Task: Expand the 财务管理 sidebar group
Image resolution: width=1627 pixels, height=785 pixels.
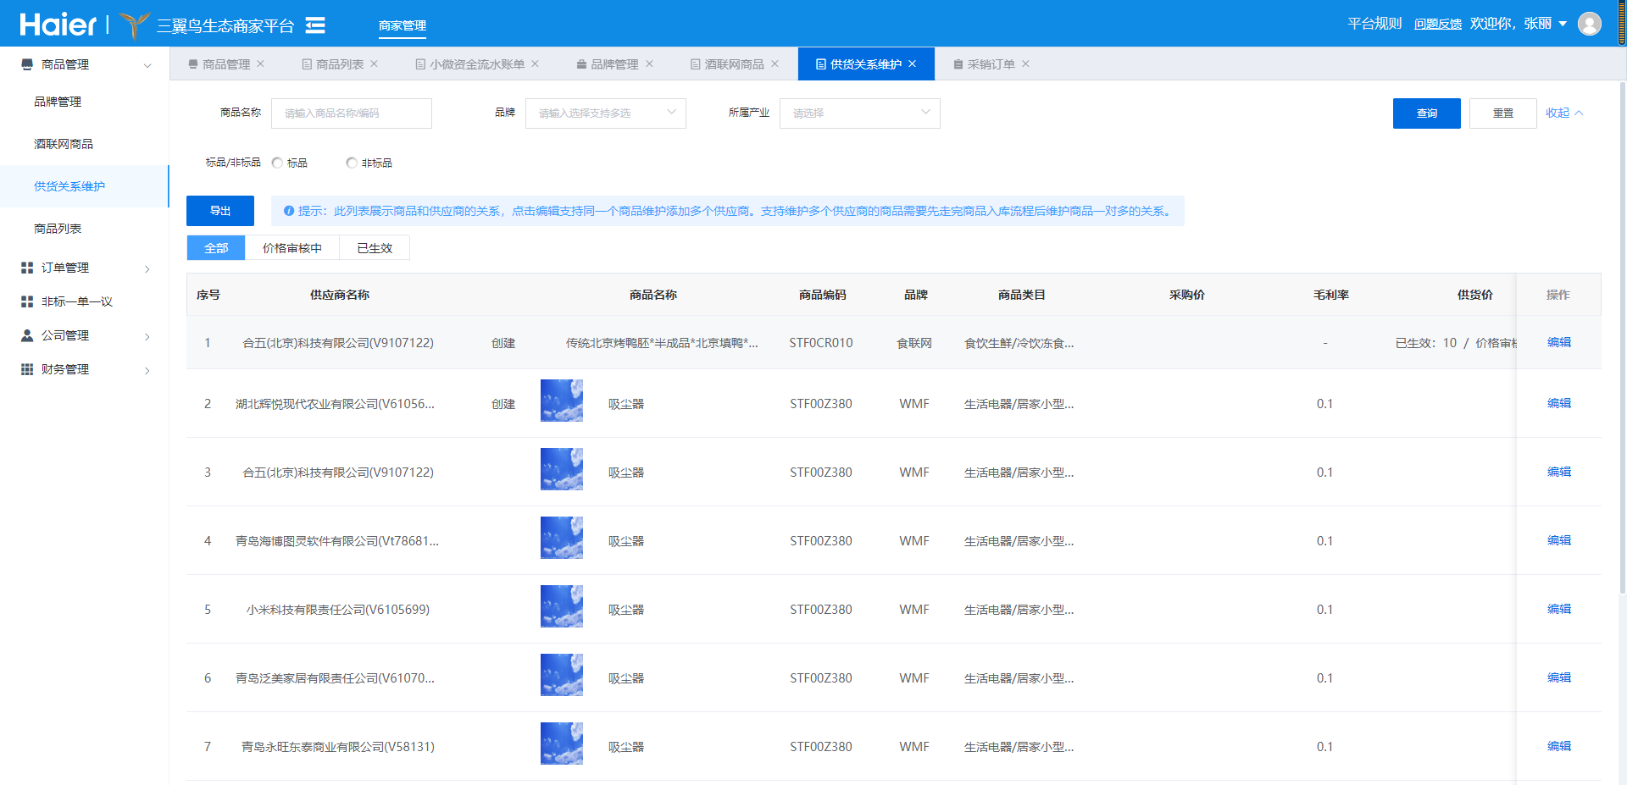Action: pos(147,370)
